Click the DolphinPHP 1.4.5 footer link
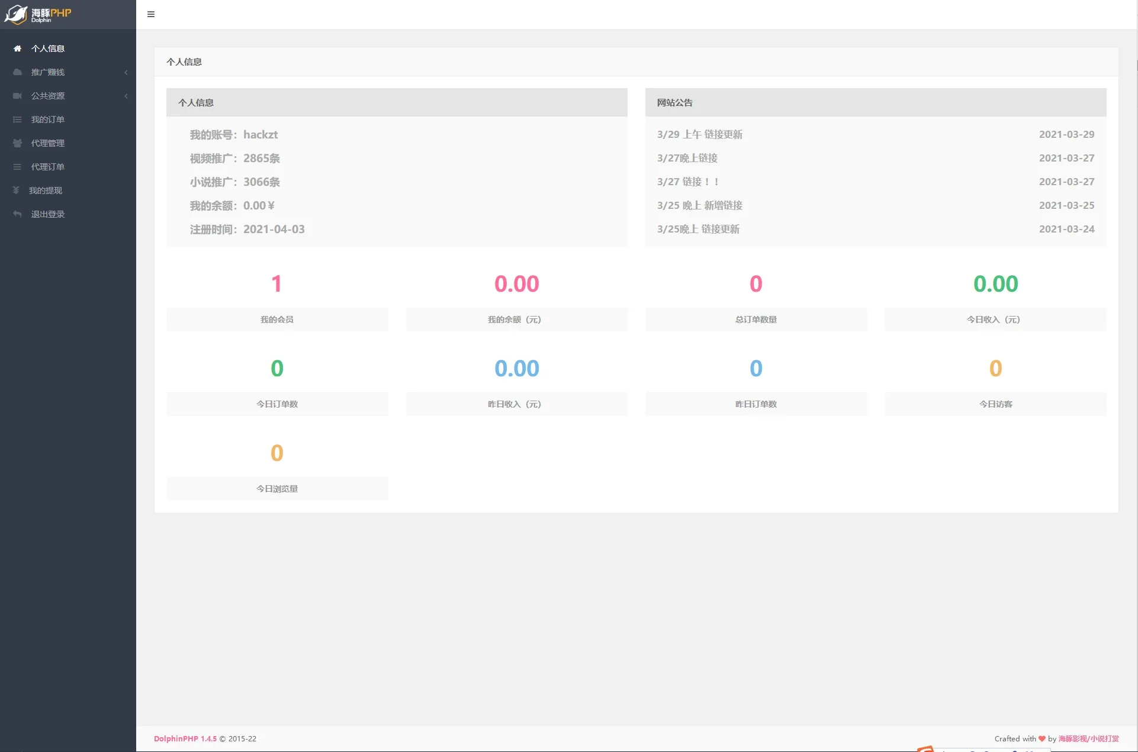 click(185, 738)
